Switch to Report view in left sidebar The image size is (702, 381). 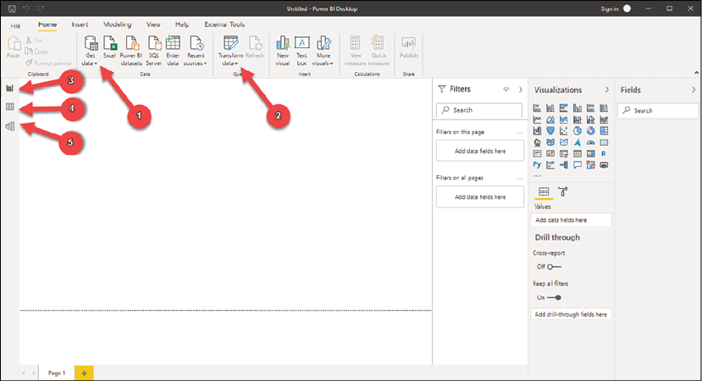(x=10, y=88)
